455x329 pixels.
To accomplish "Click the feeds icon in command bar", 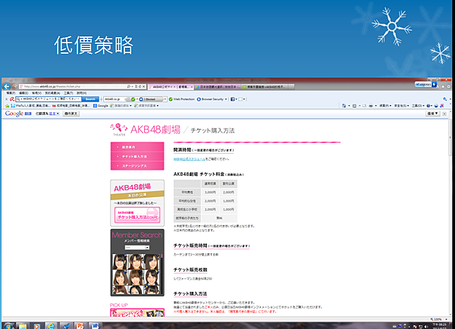I will [x=354, y=106].
